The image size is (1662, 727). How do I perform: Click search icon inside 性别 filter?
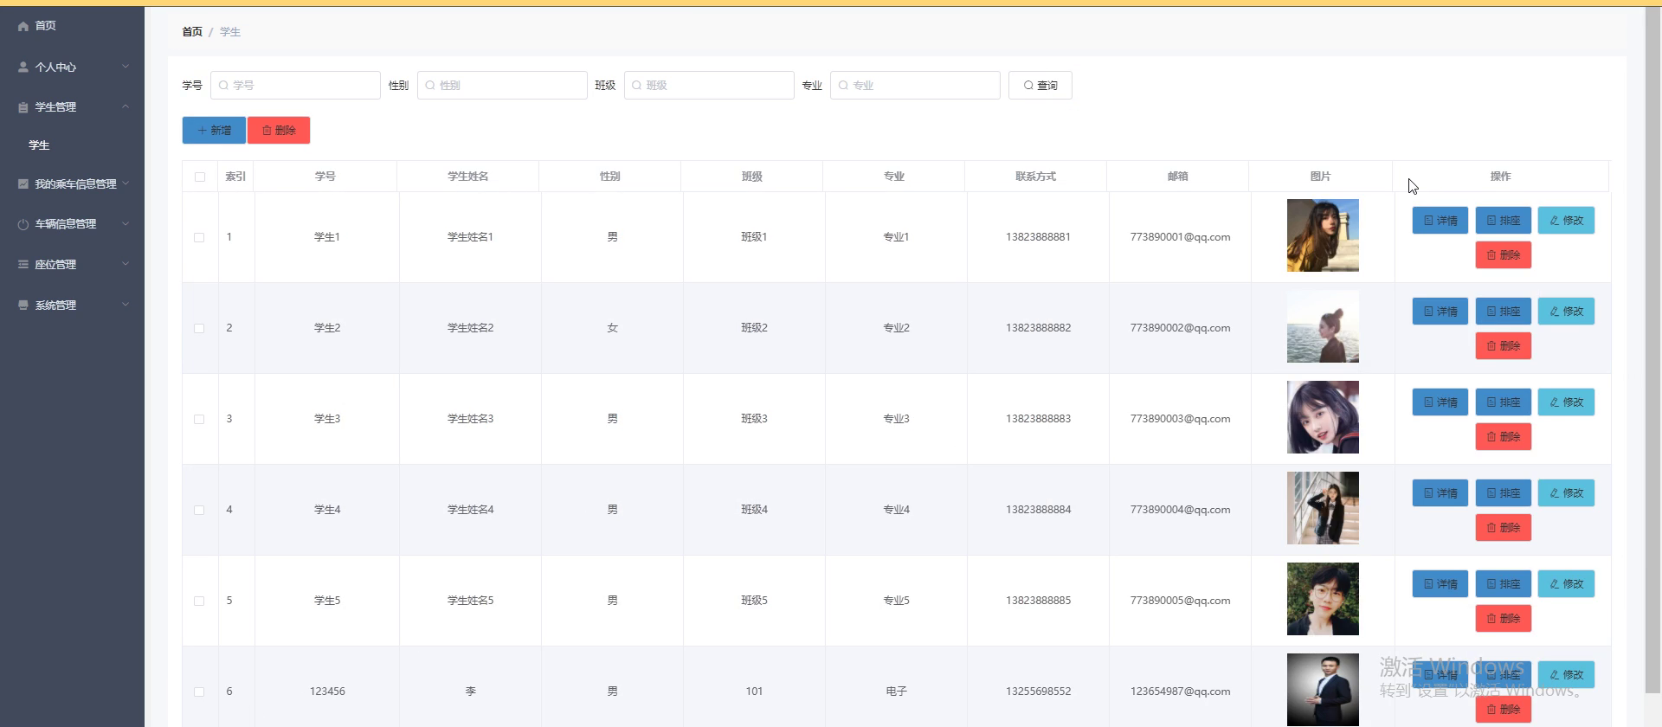pos(430,86)
